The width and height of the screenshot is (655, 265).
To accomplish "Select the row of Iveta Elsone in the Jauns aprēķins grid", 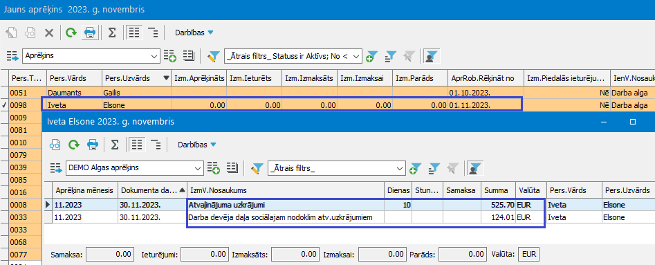I will (332, 105).
